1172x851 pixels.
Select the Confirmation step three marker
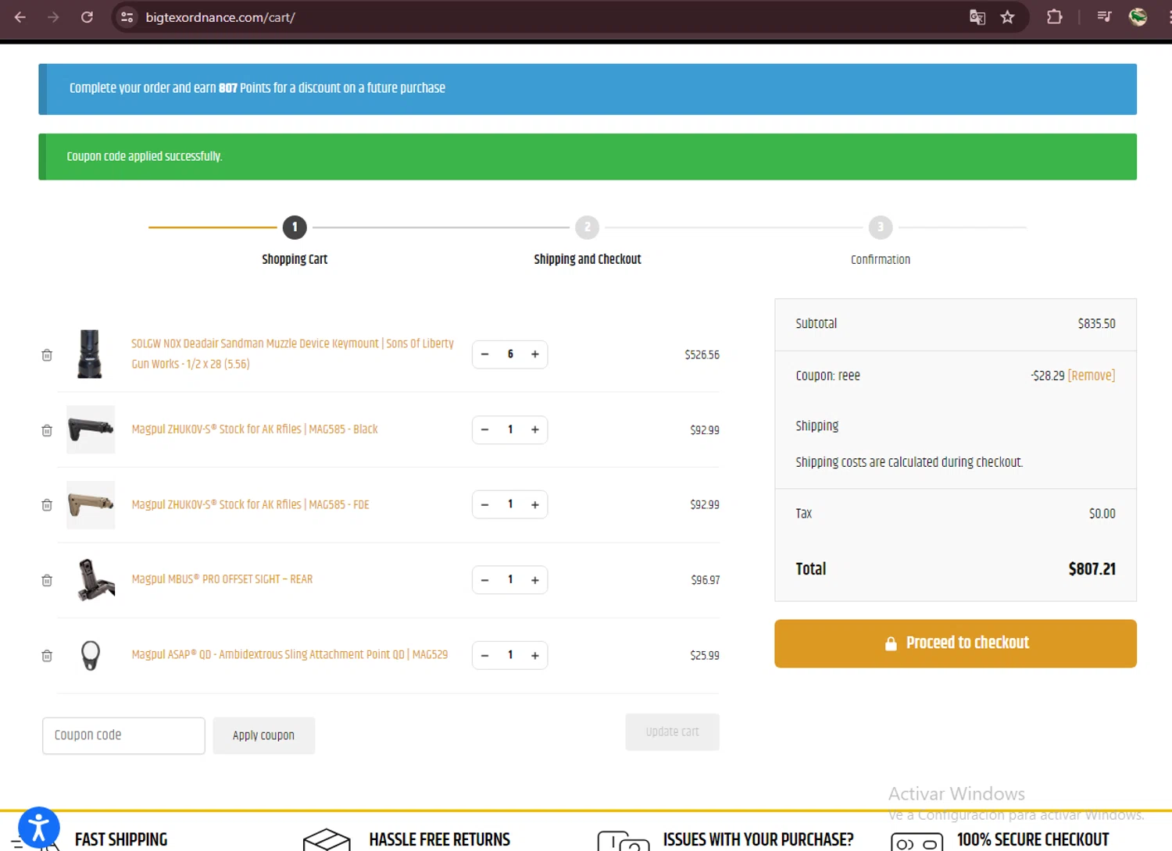click(881, 227)
